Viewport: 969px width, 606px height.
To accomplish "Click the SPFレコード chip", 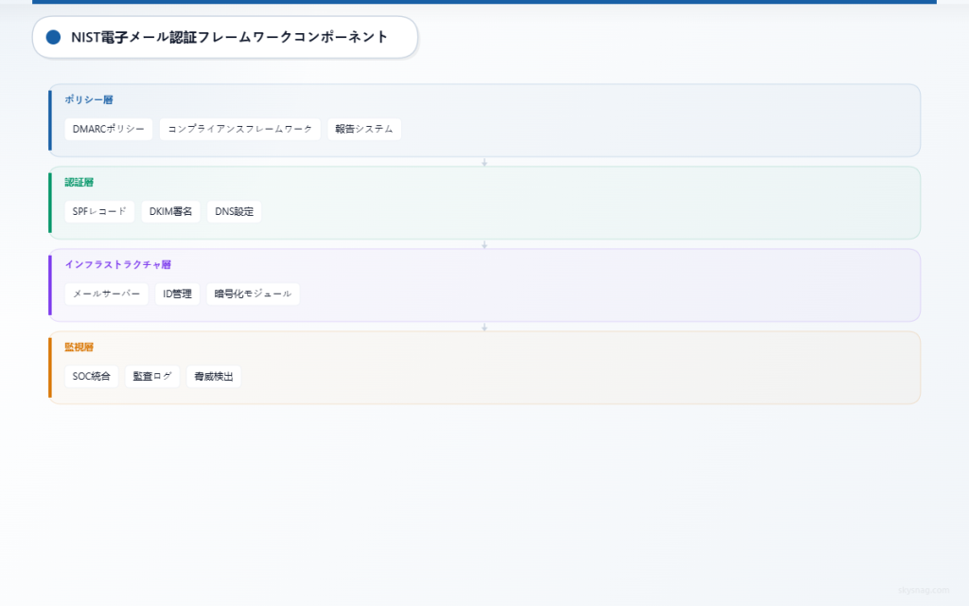I will [x=99, y=212].
